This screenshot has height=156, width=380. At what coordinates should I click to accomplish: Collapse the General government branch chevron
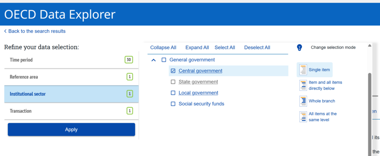(x=154, y=60)
